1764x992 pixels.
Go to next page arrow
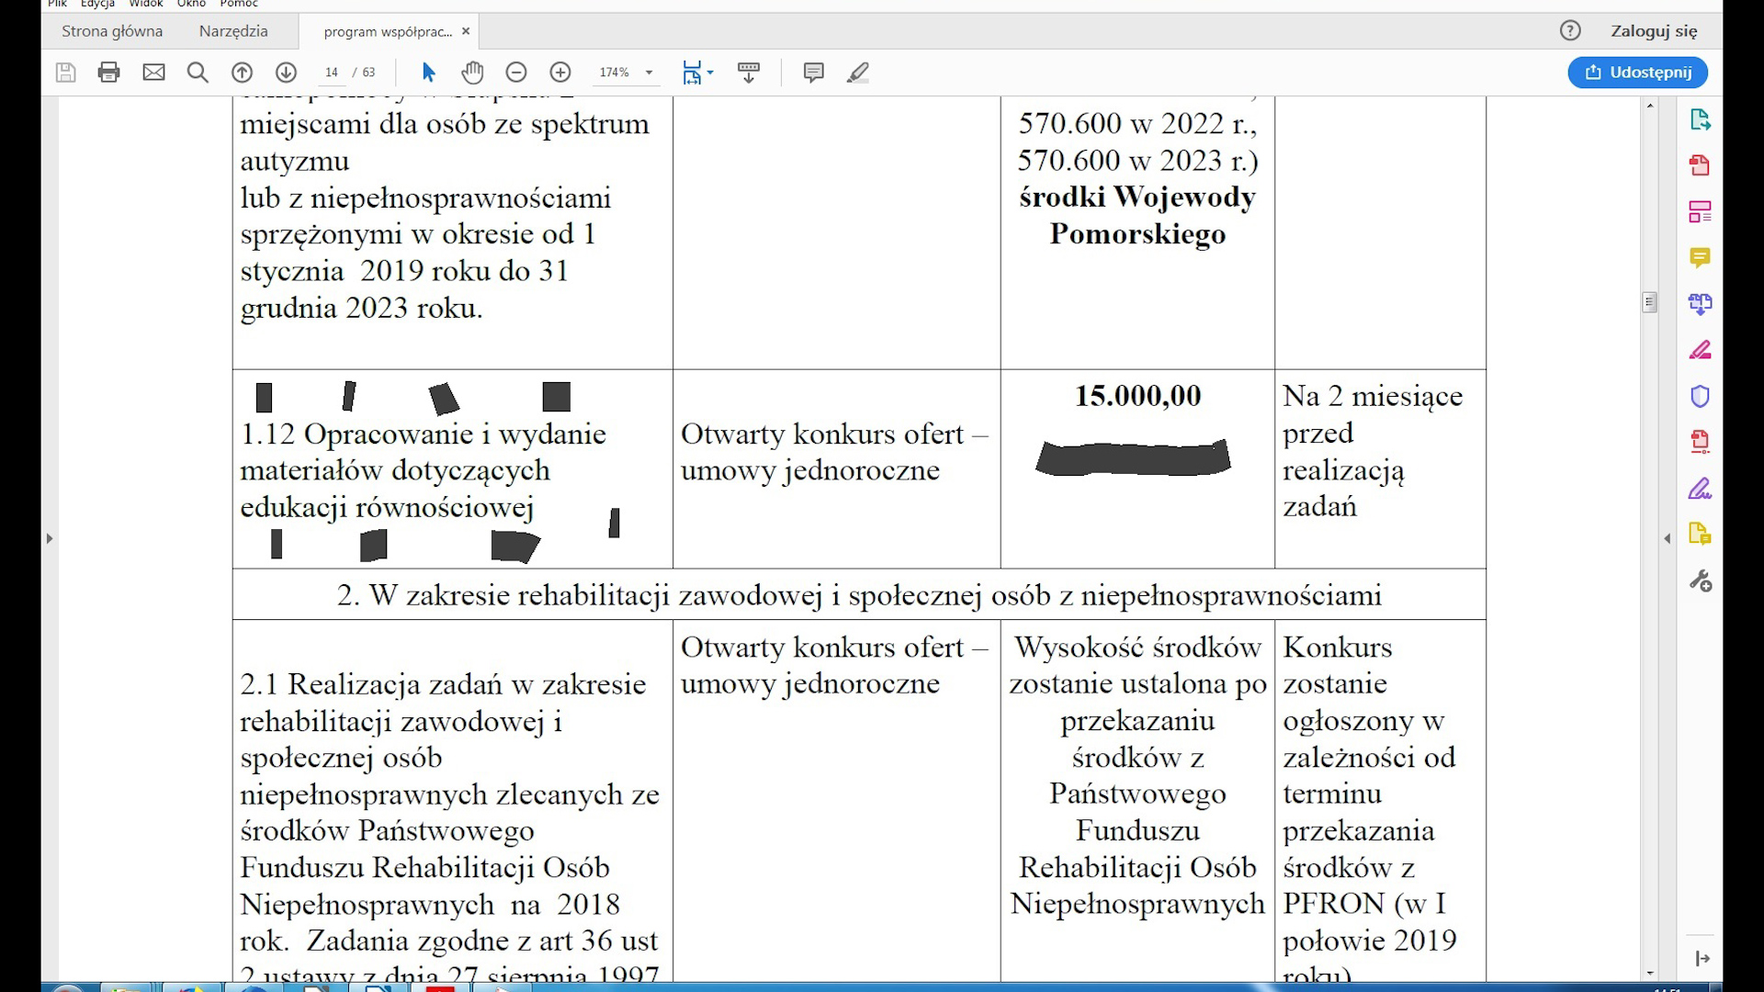[x=286, y=73]
